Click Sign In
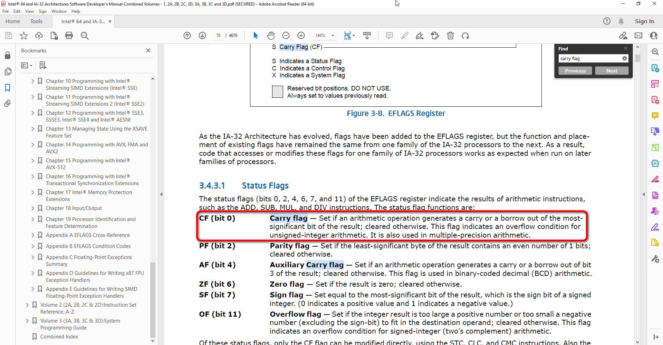The image size is (663, 345). point(644,21)
